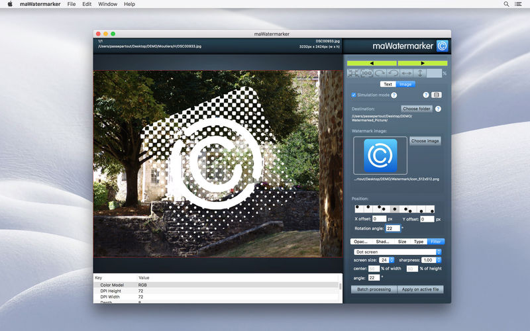Screen dimensions: 530x331
Task: Rotate image clockwise using toolbar icon
Action: tap(380, 73)
